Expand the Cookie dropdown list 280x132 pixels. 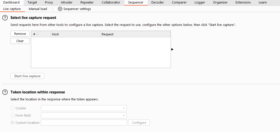click(x=84, y=108)
